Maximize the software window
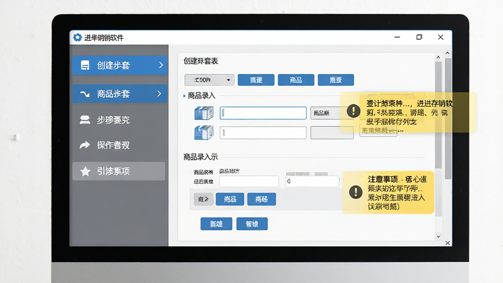503x283 pixels. click(419, 37)
